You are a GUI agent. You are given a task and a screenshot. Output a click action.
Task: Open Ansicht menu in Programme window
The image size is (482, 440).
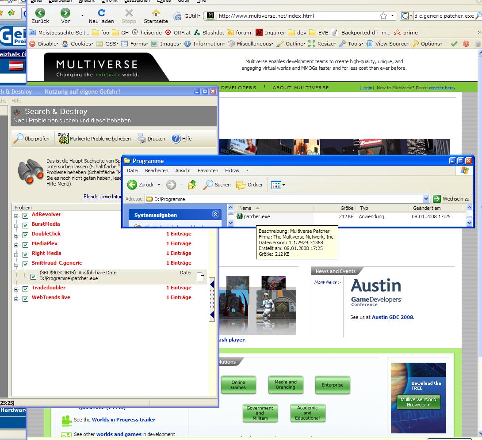pyautogui.click(x=183, y=171)
